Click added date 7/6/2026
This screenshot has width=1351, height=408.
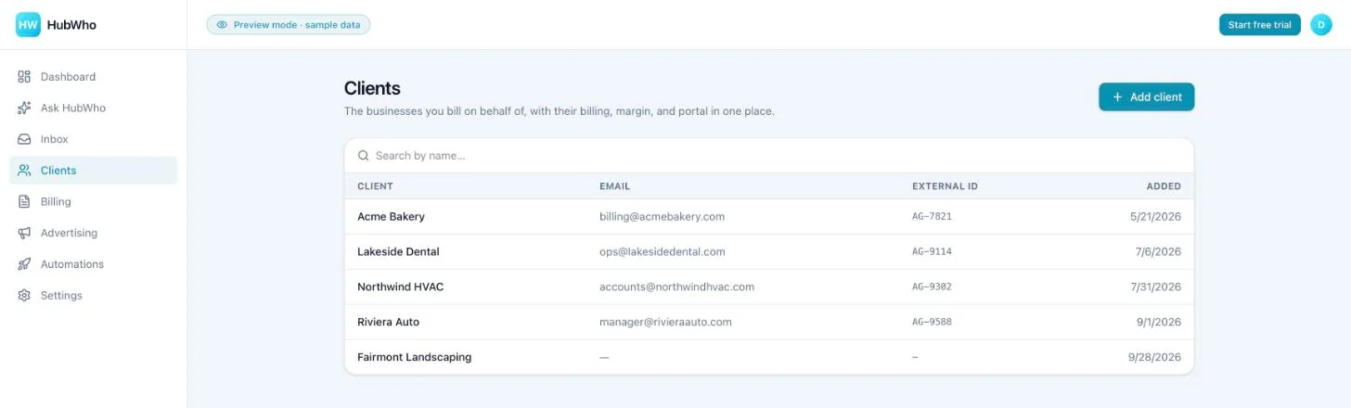coord(1158,251)
